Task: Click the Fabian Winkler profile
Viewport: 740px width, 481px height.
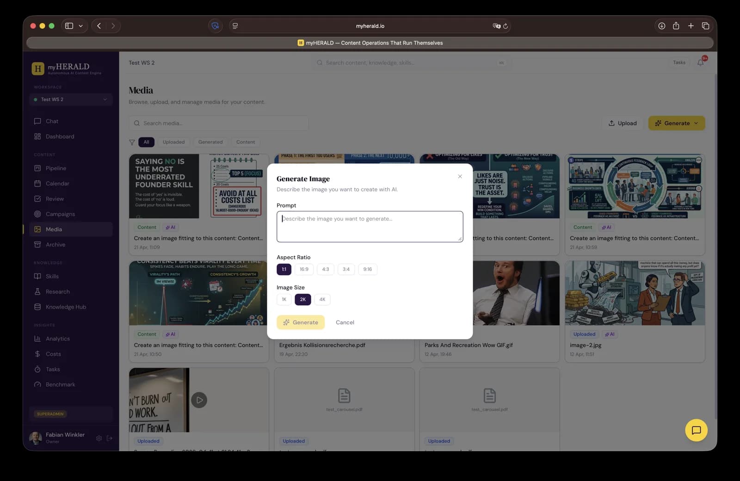Action: [57, 438]
